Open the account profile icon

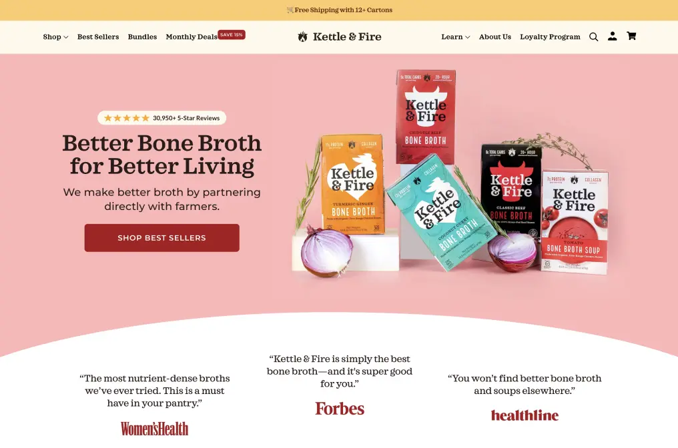point(613,36)
